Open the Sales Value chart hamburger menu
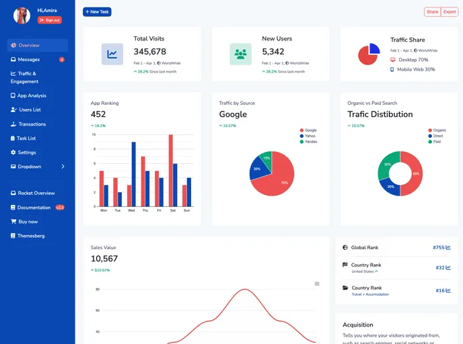Viewport: 463px width, 344px height. point(317,284)
